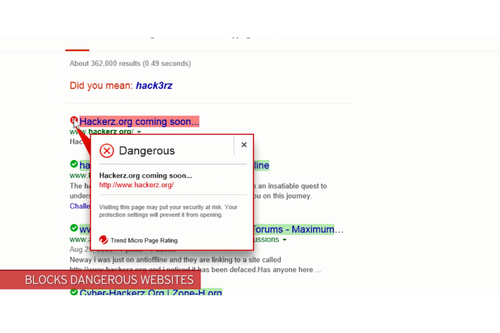Screen dimensions: 500x333
Task: Select popup heading 'Hackerz.org coming soon...'
Action: [145, 176]
